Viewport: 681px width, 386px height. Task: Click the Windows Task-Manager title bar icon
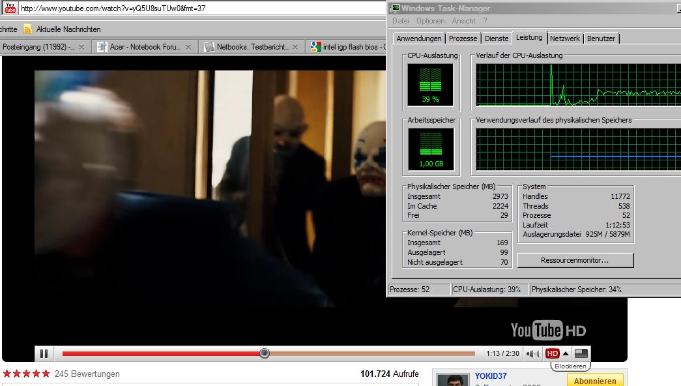click(x=395, y=8)
